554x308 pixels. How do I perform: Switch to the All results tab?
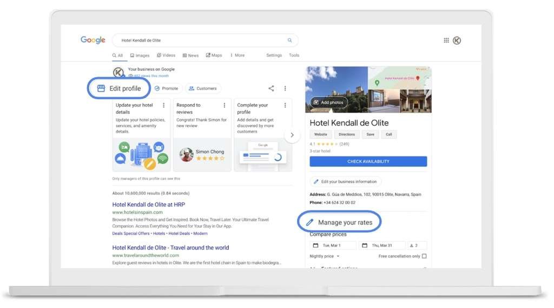117,56
